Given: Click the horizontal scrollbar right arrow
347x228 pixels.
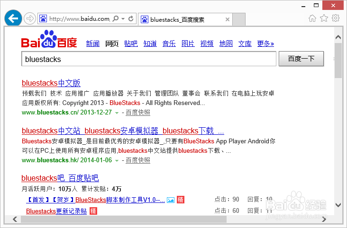Looking at the screenshot, I should coord(324,219).
